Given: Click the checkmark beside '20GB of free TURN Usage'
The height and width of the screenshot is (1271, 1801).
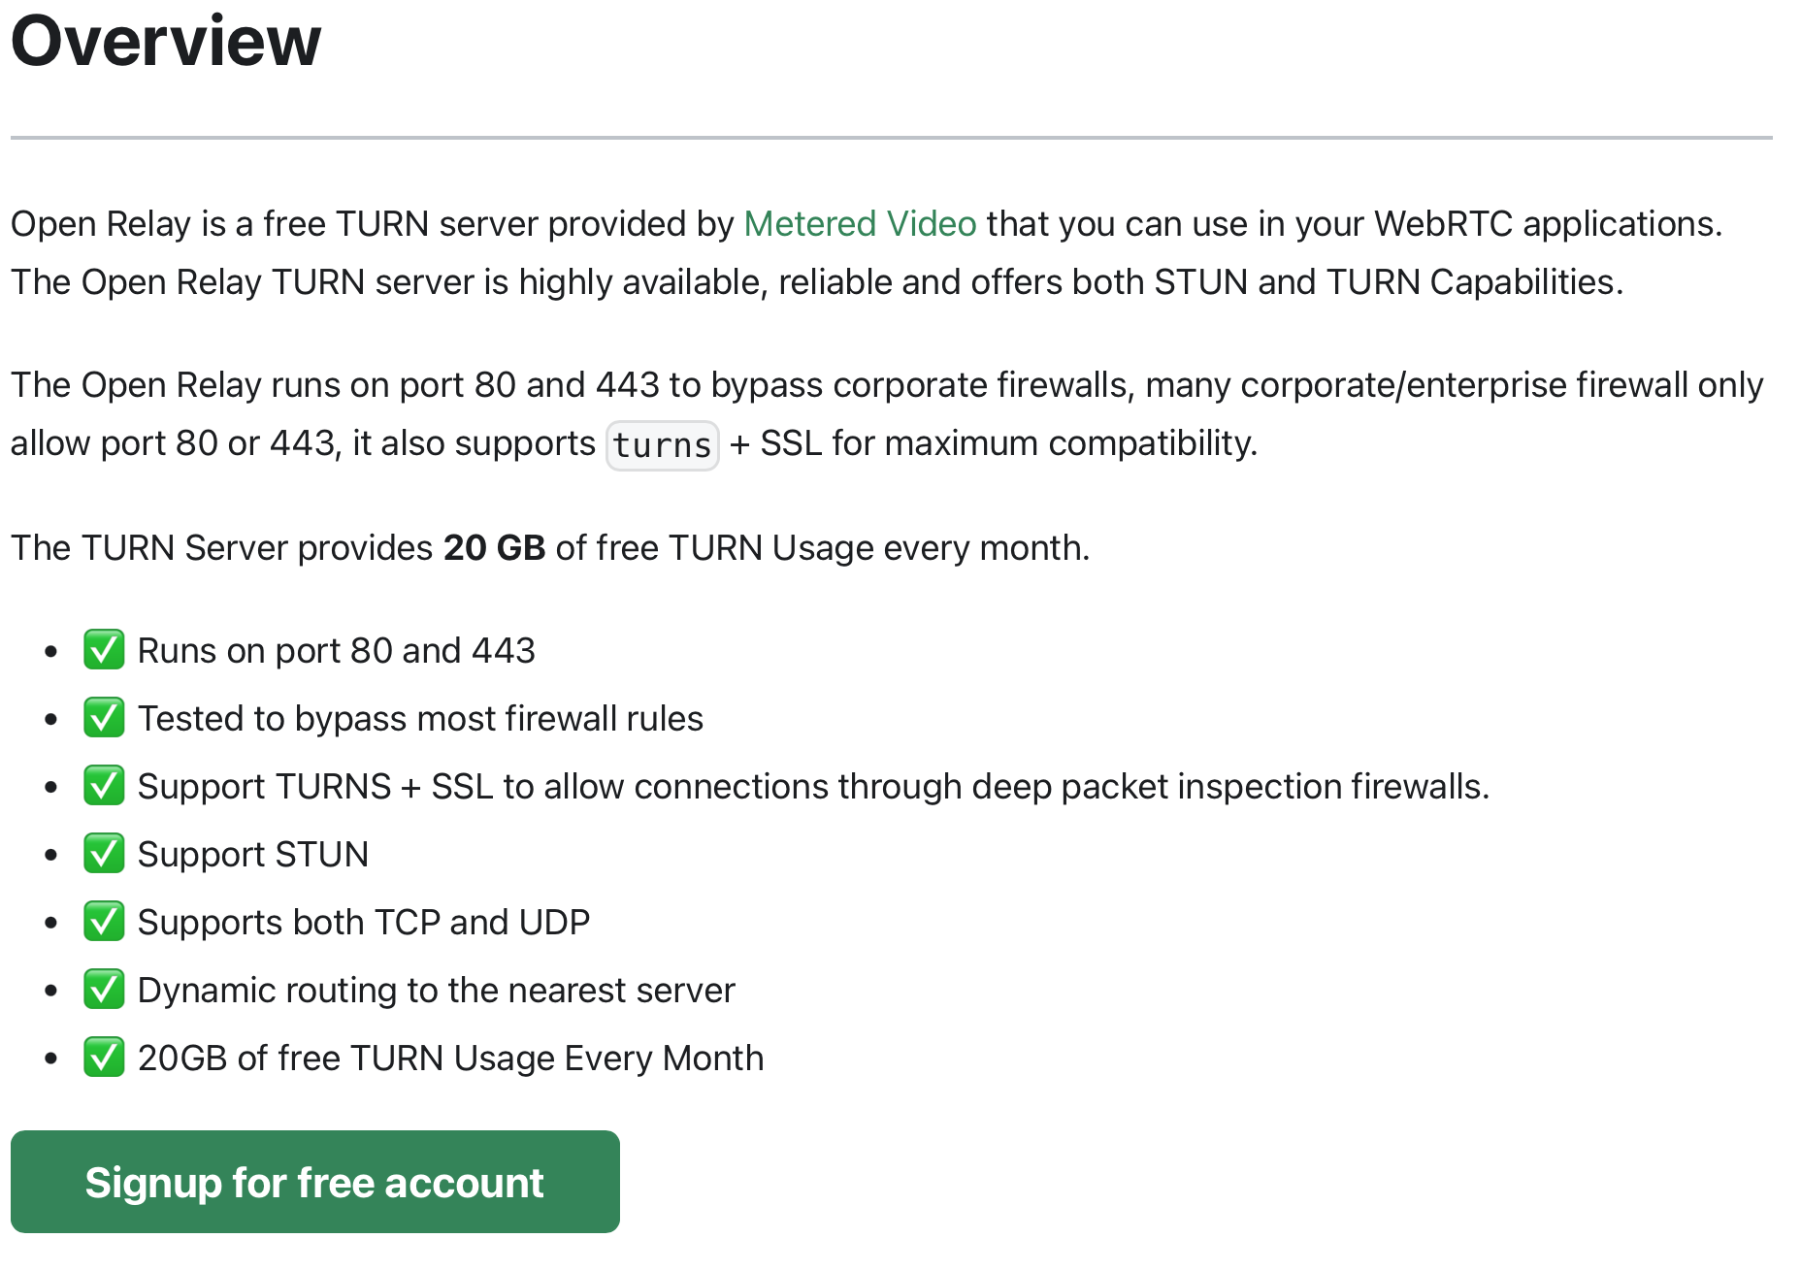Looking at the screenshot, I should [103, 1058].
